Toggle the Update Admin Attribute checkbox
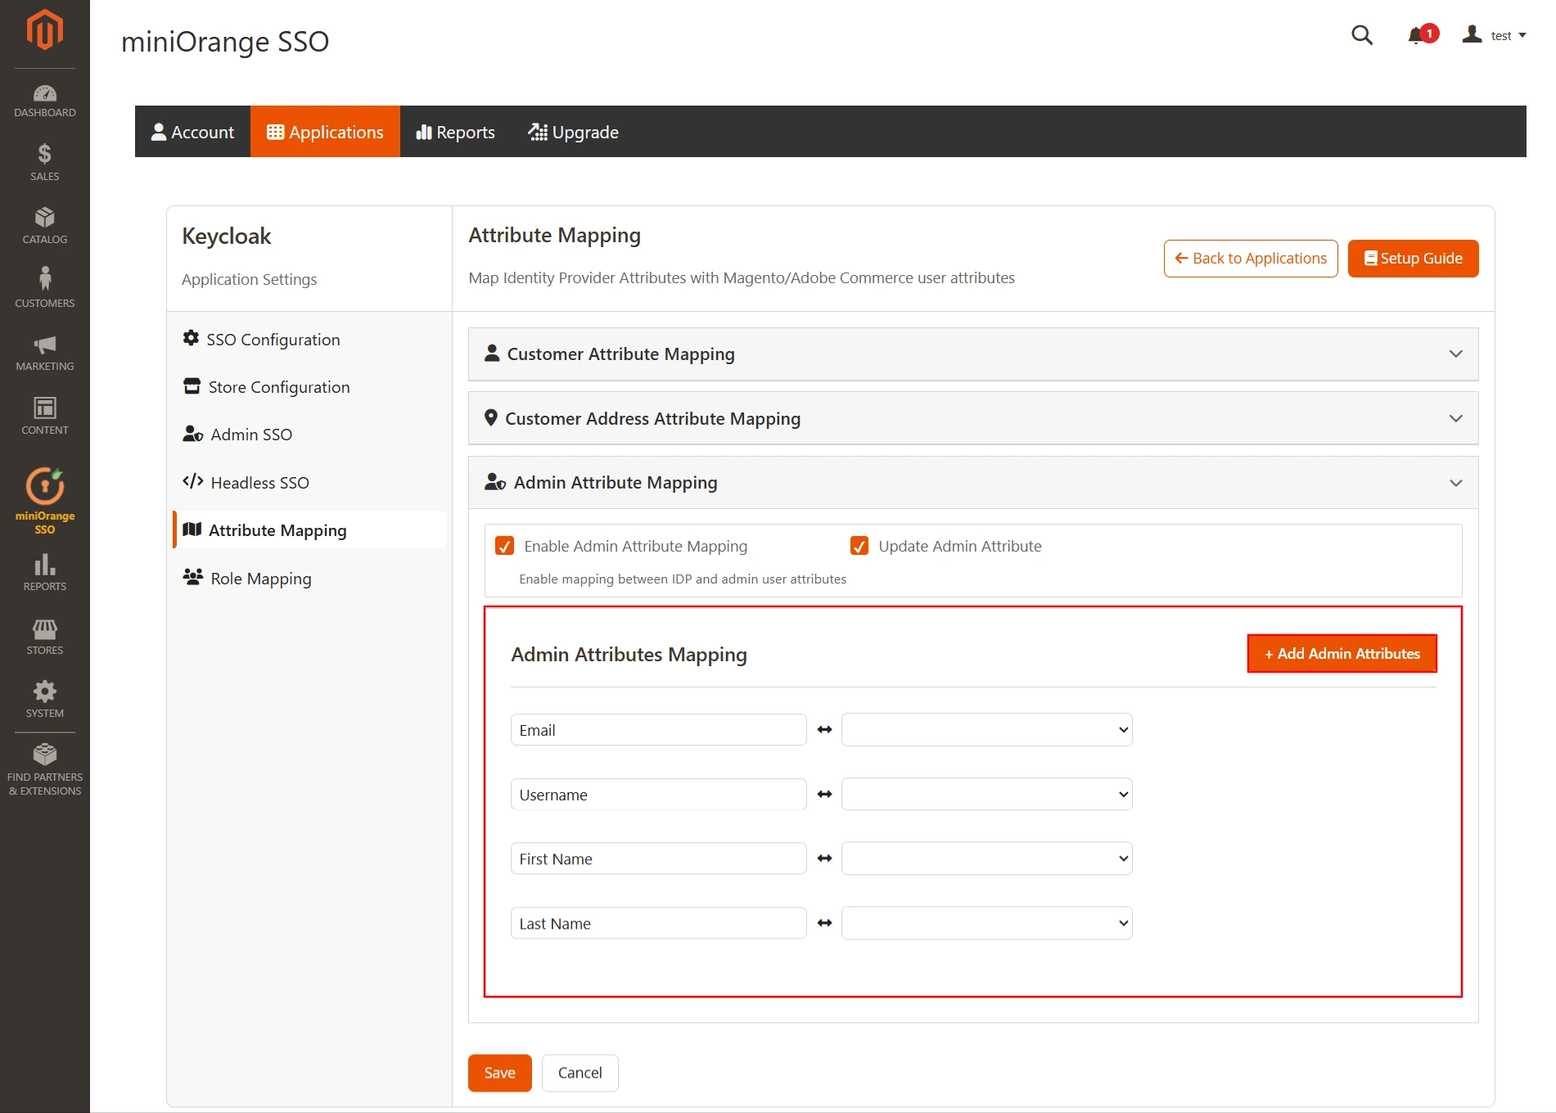1556x1113 pixels. click(859, 546)
